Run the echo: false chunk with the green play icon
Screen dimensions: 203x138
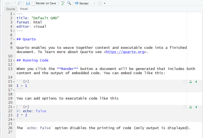click(196, 107)
